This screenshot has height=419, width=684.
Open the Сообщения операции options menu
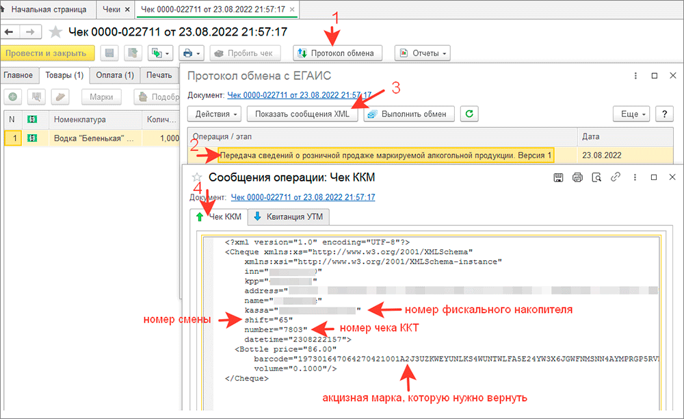(x=635, y=177)
